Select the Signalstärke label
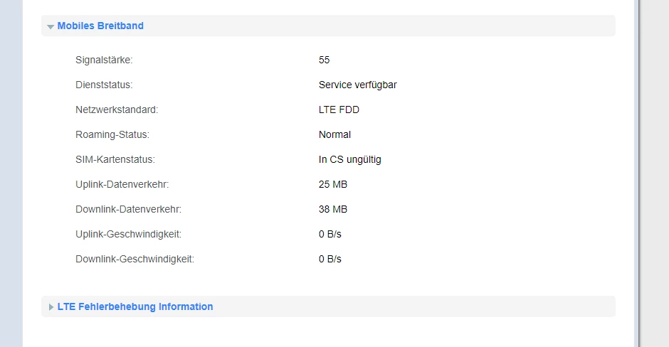This screenshot has width=669, height=347. pos(104,60)
